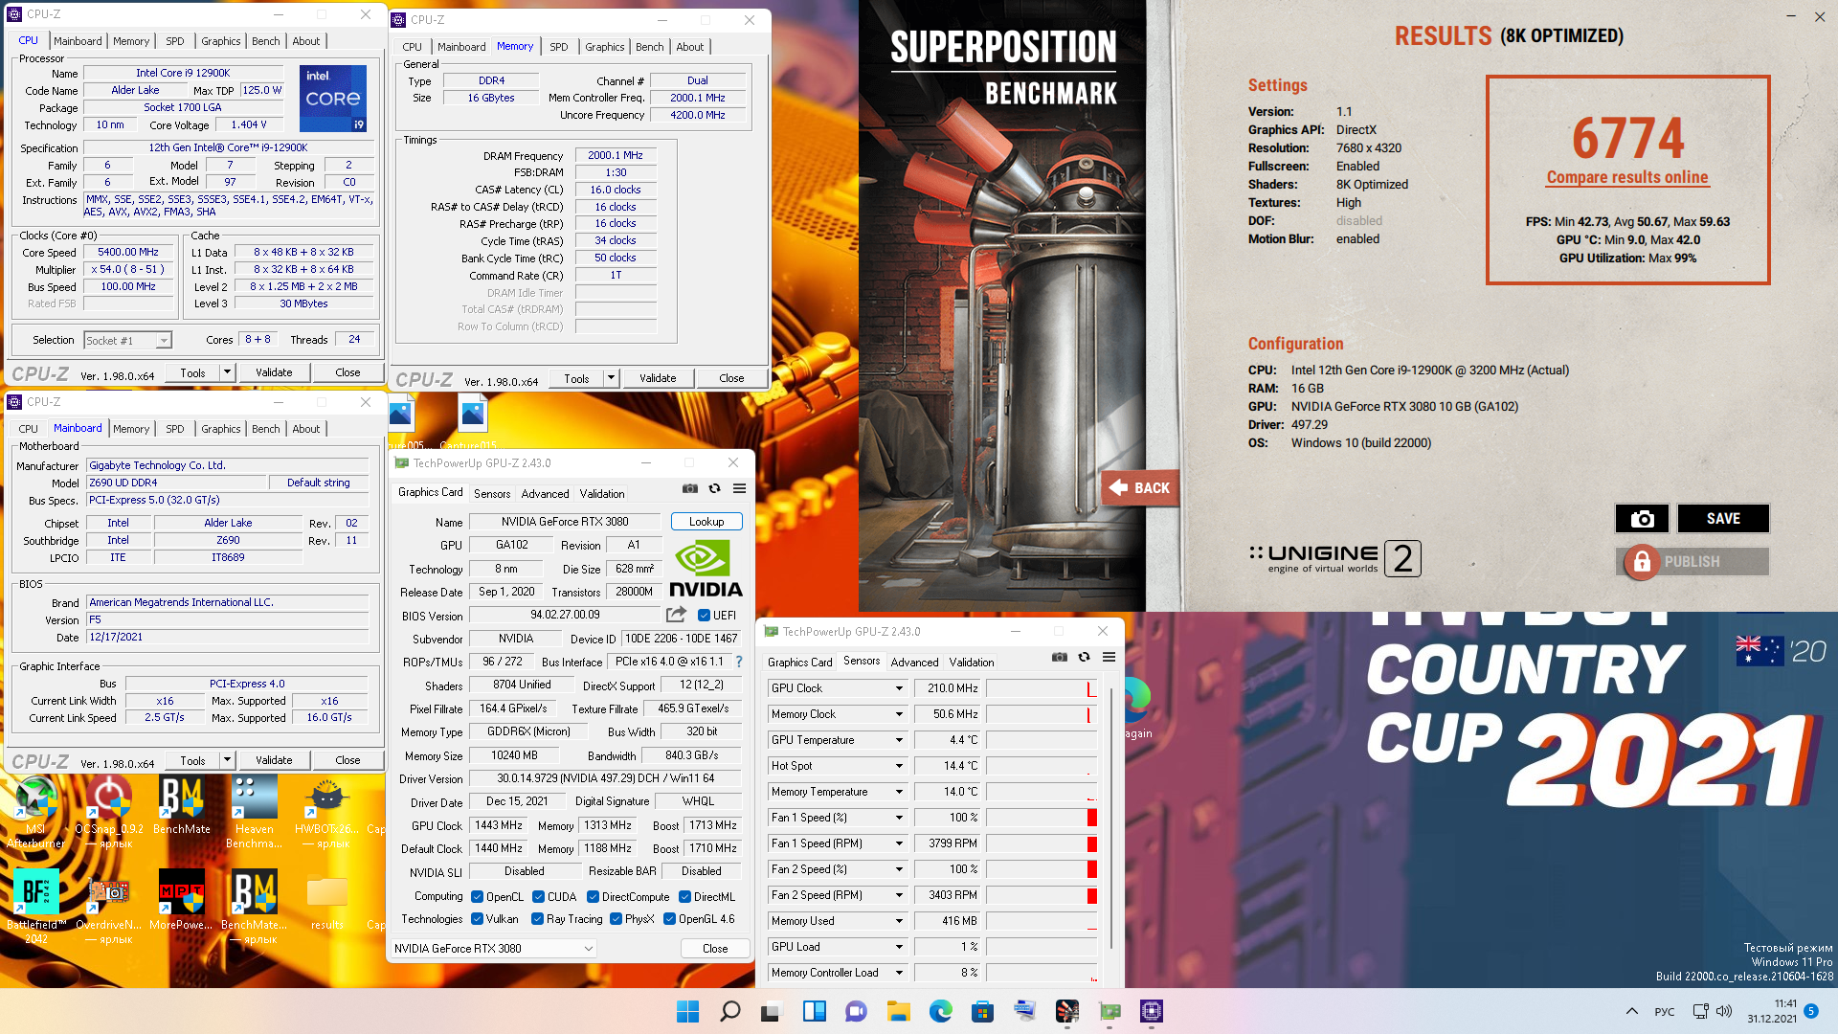Open Microsoft Edge from the taskbar

(x=940, y=1011)
